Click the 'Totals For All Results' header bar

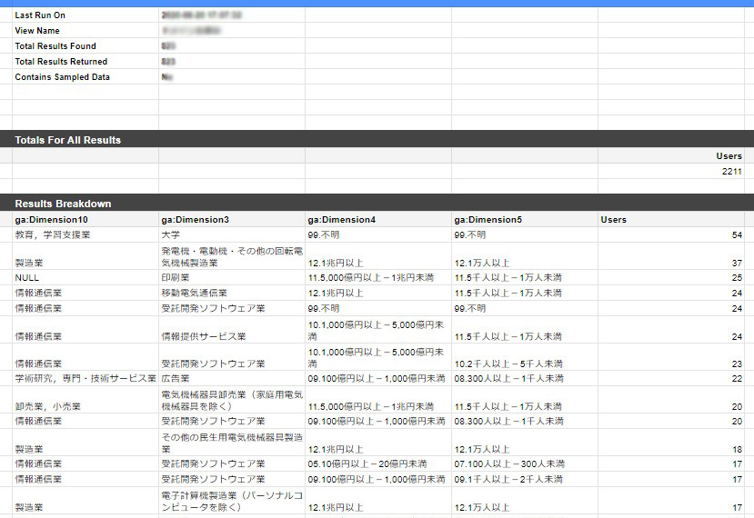[x=377, y=140]
